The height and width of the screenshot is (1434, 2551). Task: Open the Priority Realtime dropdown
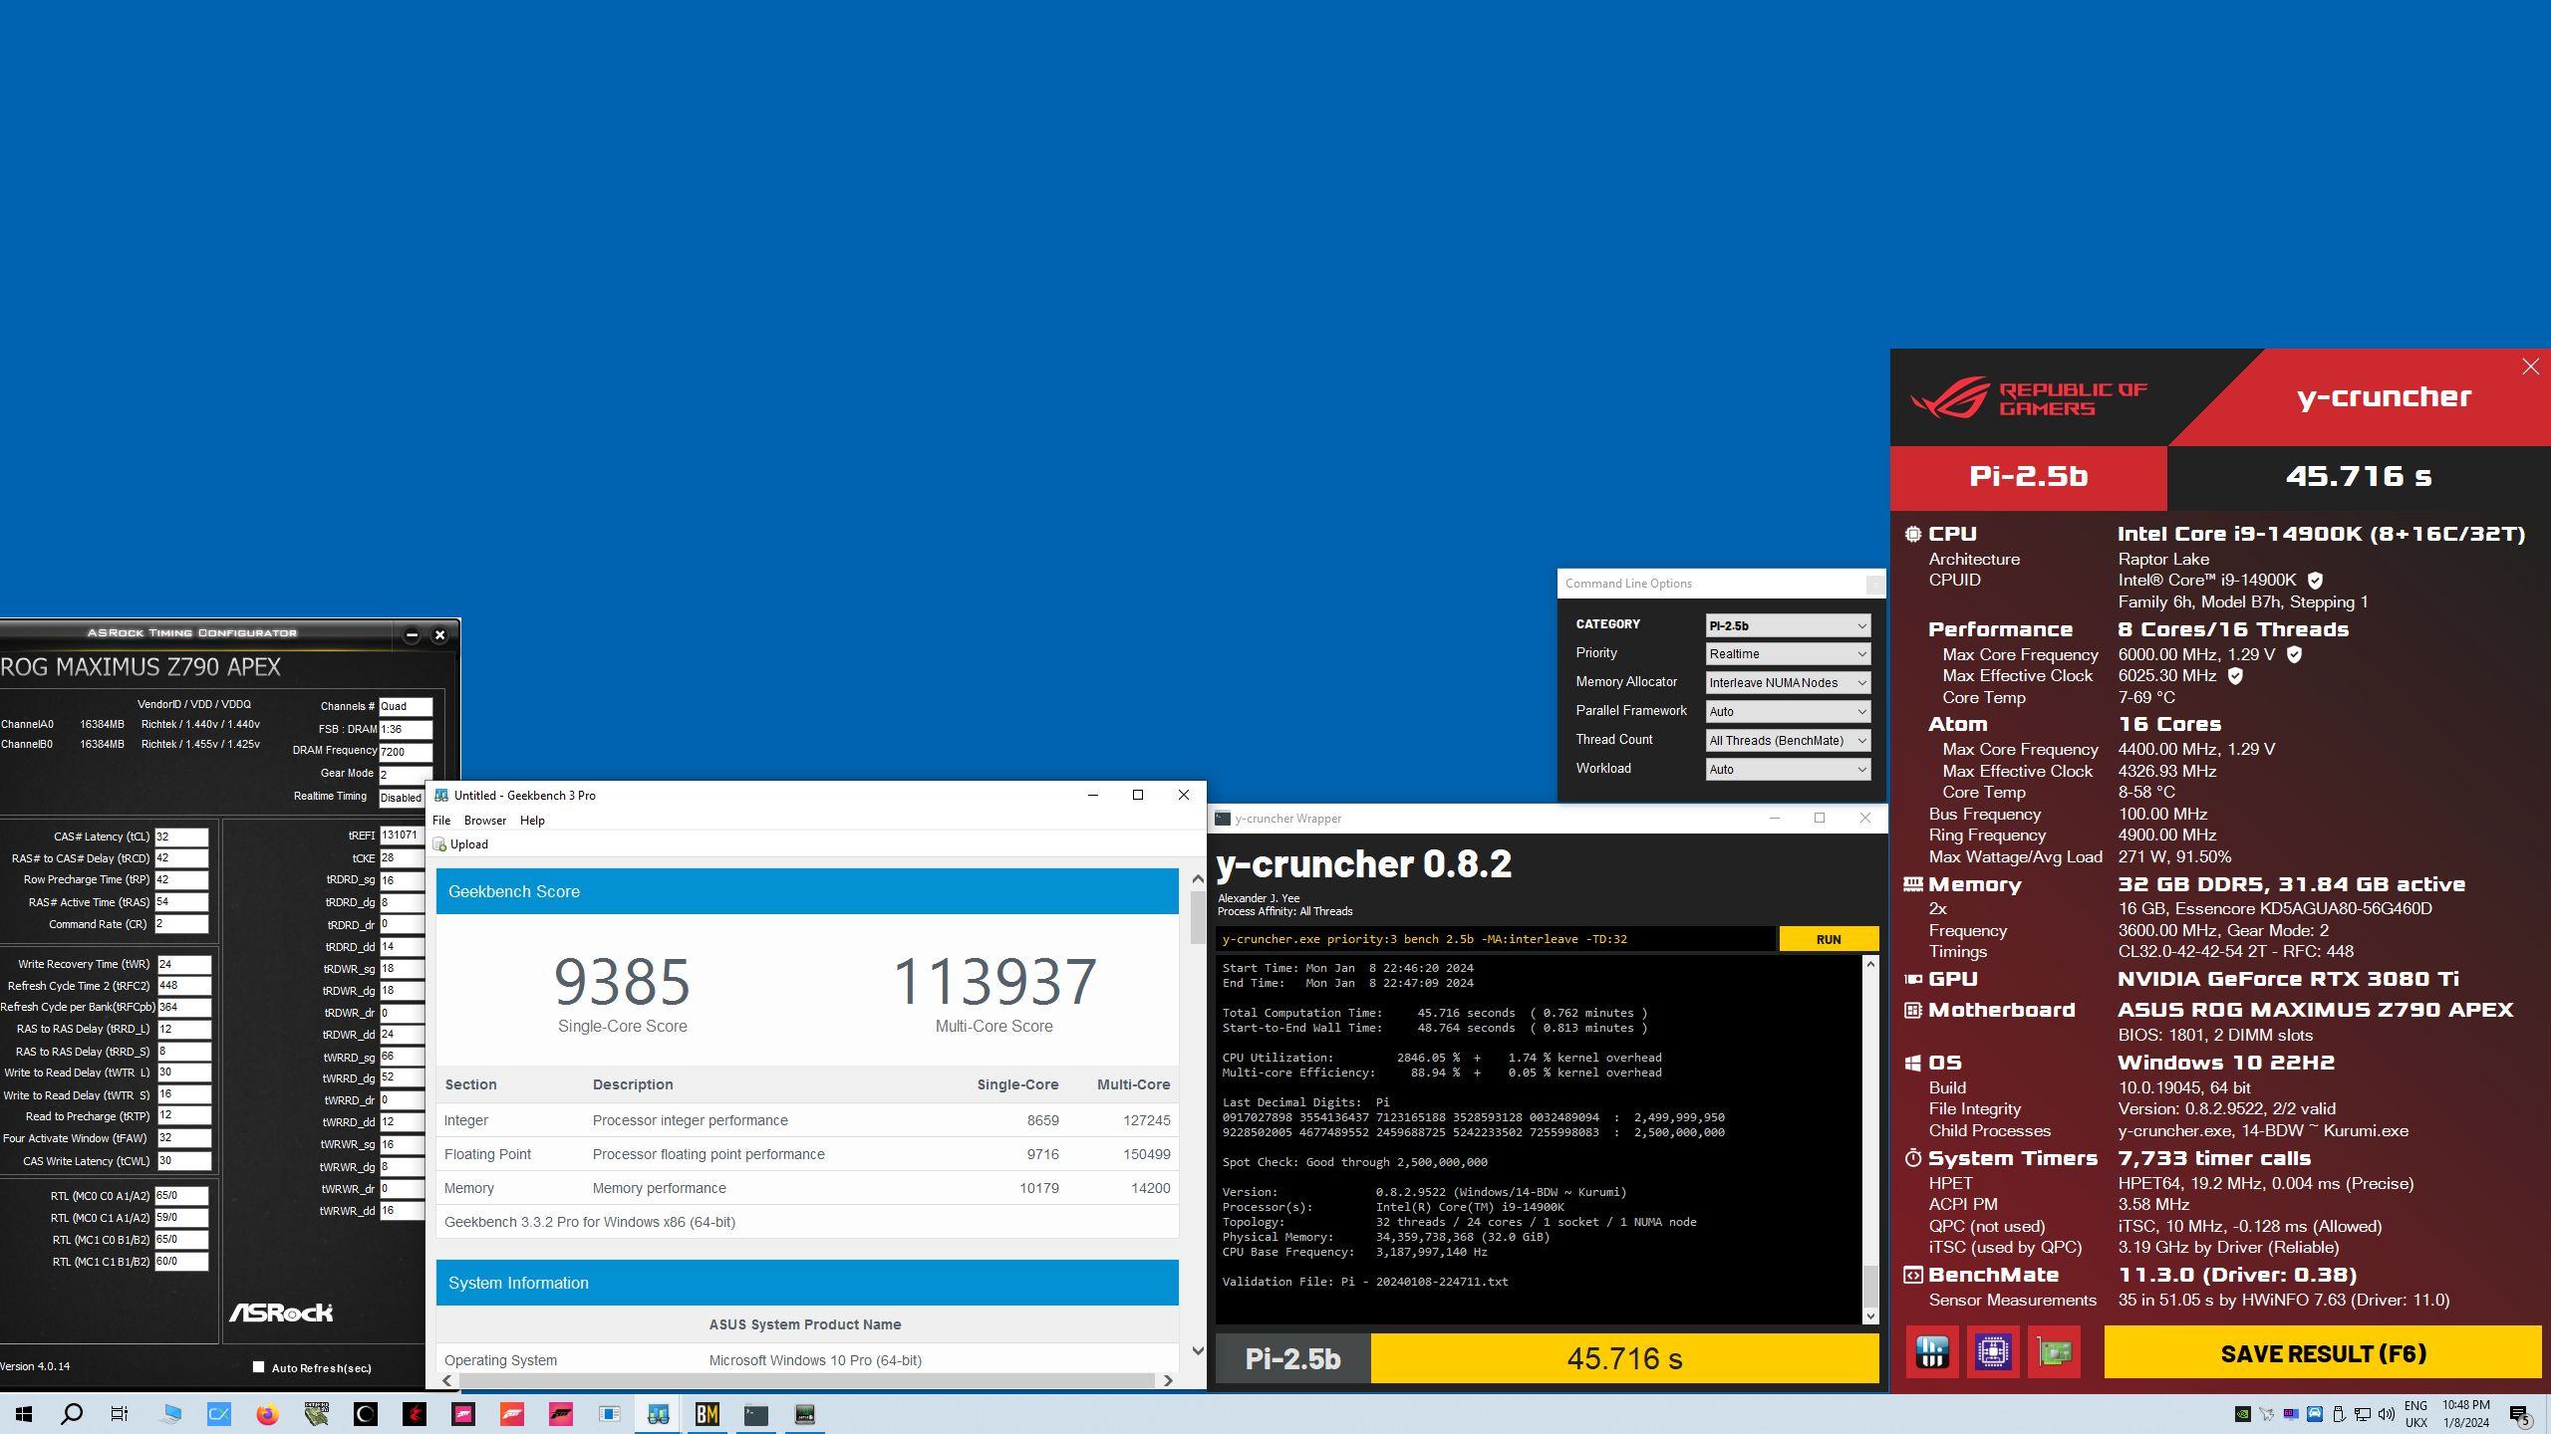point(1787,654)
